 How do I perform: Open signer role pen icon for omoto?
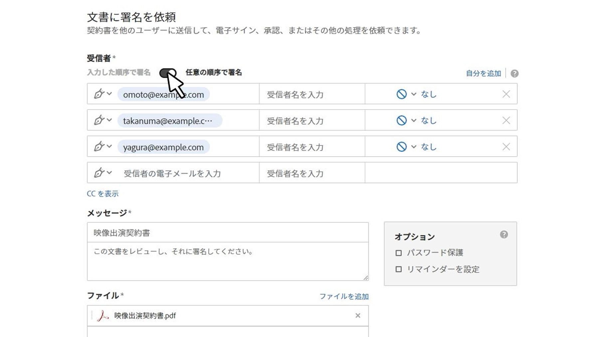pos(102,94)
